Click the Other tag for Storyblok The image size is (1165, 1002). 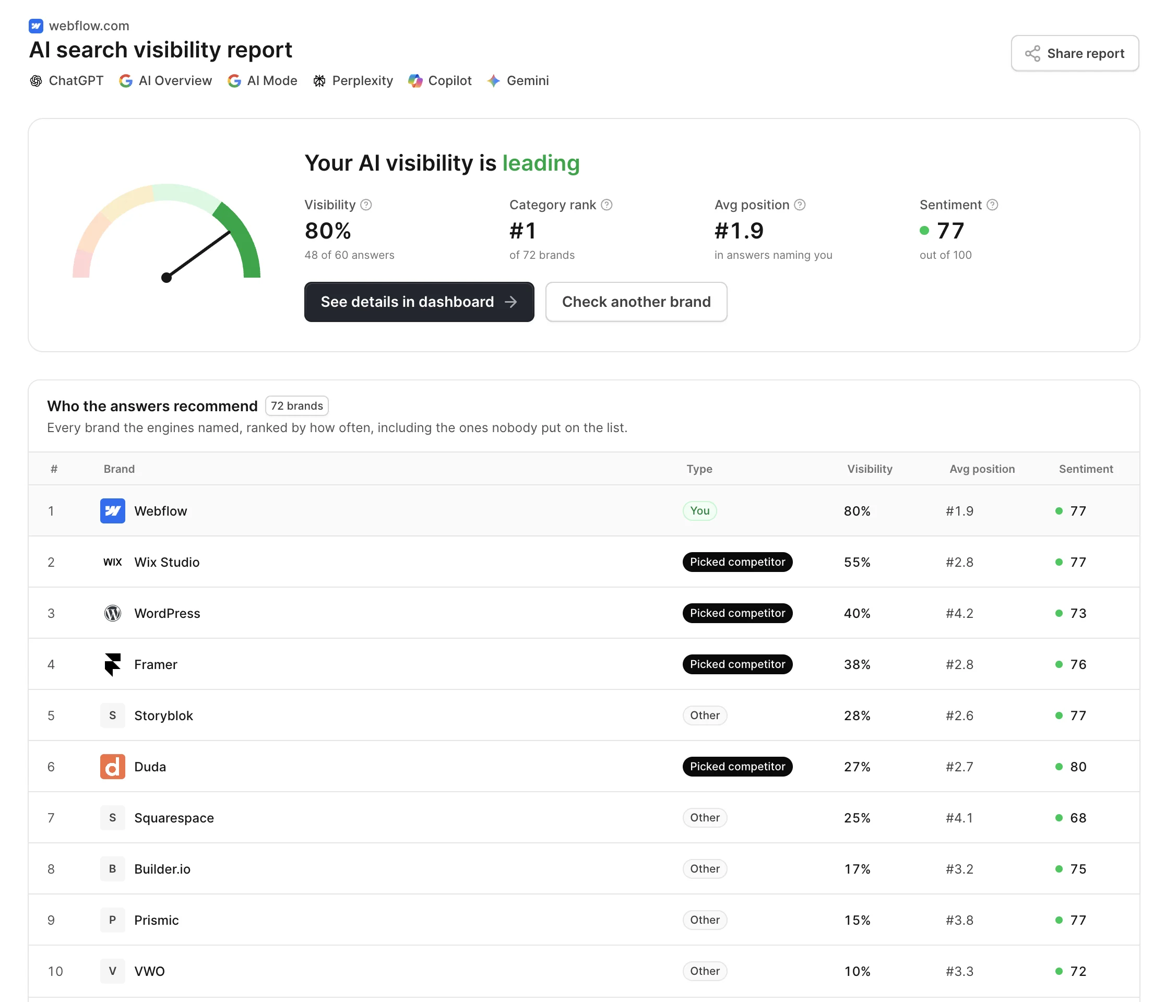tap(705, 716)
